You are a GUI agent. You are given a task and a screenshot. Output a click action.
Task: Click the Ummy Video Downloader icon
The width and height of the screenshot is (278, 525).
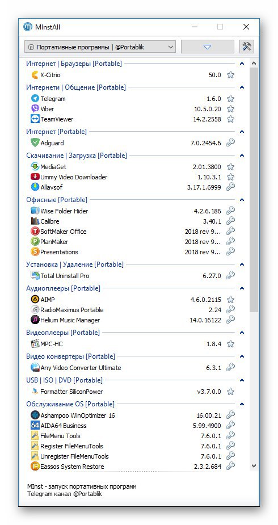click(x=35, y=177)
